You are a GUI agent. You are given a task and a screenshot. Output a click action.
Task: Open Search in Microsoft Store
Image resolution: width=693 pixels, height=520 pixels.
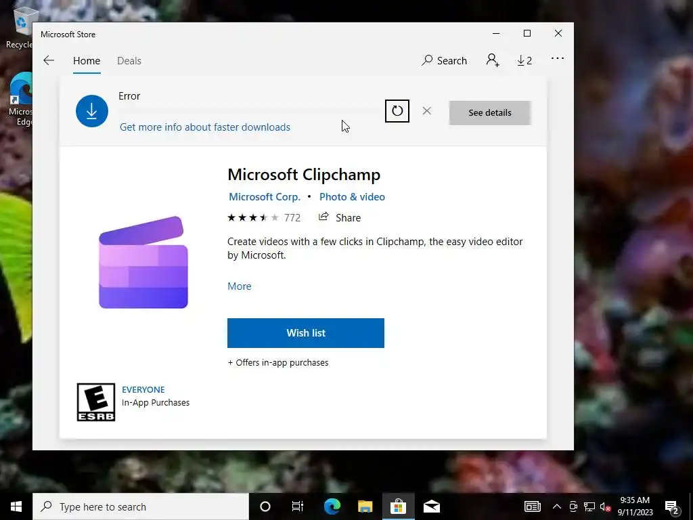(444, 60)
